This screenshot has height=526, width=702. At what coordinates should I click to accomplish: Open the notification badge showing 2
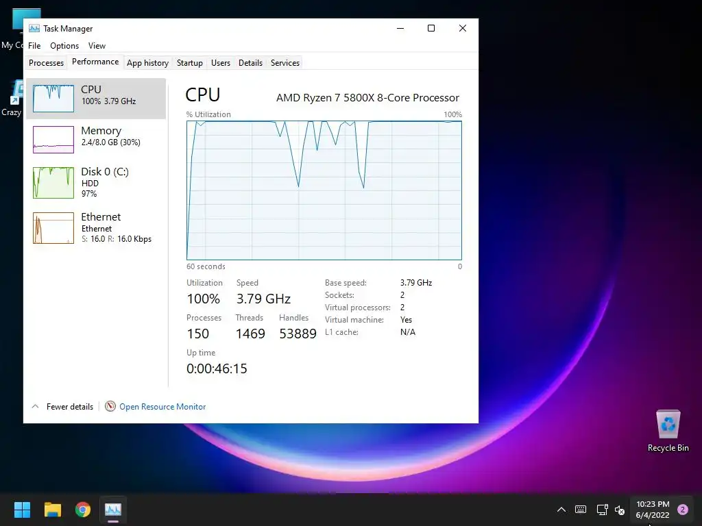(x=683, y=510)
